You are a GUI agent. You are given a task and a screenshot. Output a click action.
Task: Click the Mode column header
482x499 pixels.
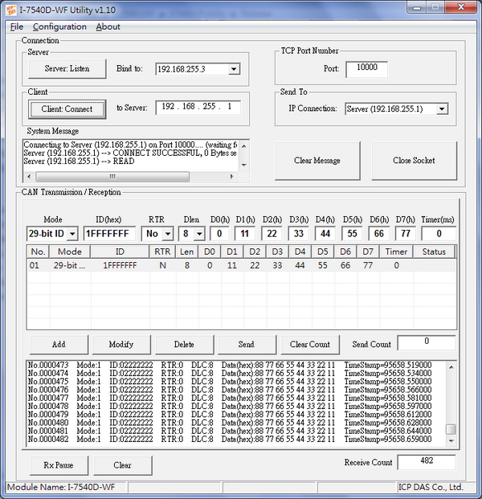70,252
